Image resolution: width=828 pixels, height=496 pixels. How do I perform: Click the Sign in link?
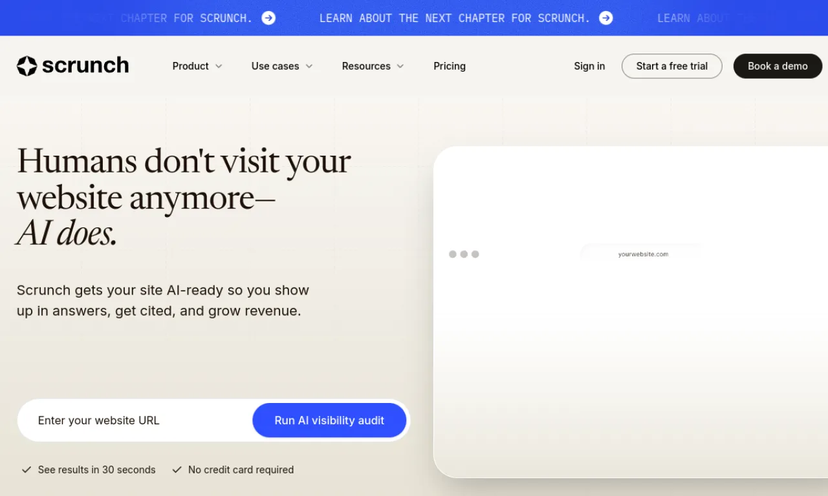coord(589,66)
